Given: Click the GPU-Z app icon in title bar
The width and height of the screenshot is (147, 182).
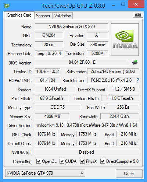Looking at the screenshot, I should pyautogui.click(x=7, y=6).
